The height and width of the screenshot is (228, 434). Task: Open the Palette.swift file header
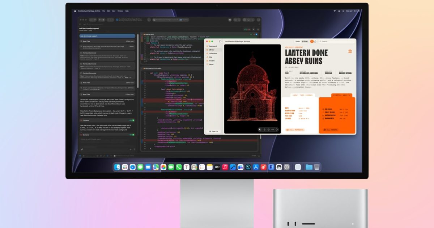coord(200,34)
